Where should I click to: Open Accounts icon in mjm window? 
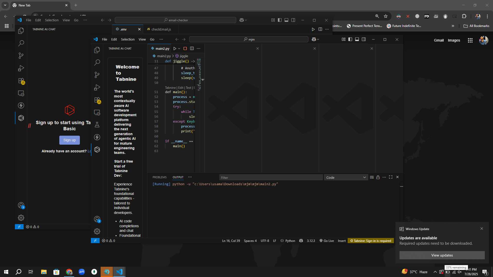(x=97, y=219)
